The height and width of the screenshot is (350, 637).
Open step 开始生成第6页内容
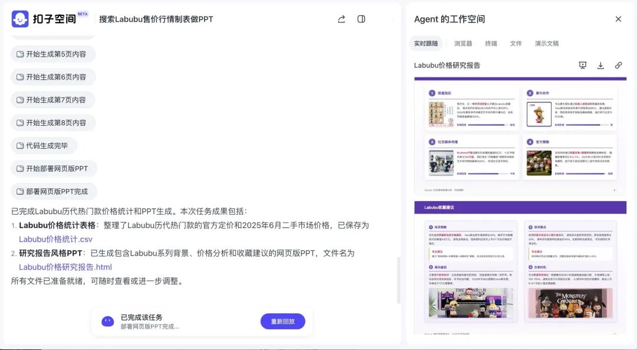point(53,77)
